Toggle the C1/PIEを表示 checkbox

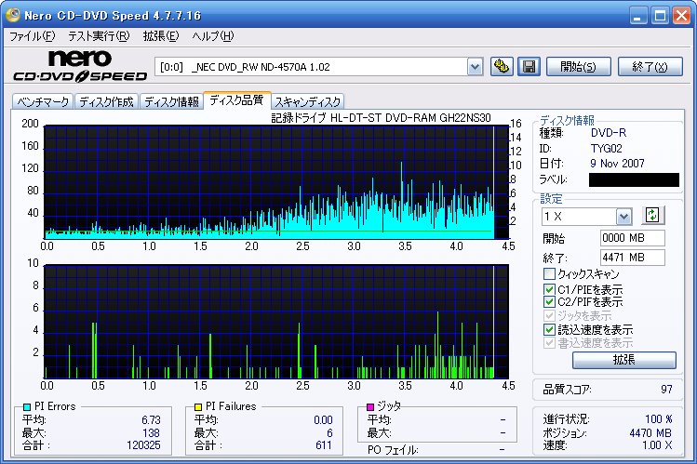(x=549, y=289)
